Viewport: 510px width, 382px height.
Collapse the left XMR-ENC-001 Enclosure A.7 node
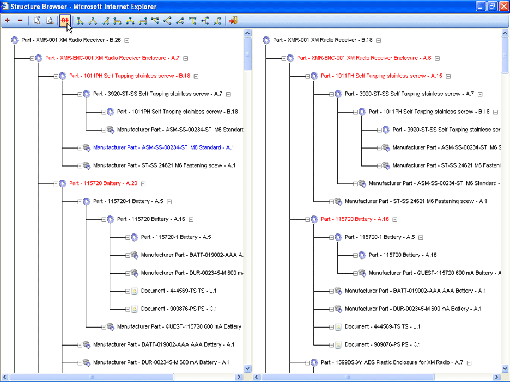32,58
